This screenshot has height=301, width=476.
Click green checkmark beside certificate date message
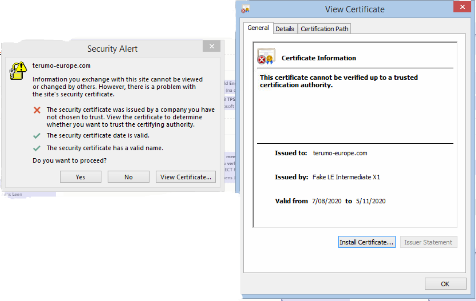[37, 136]
